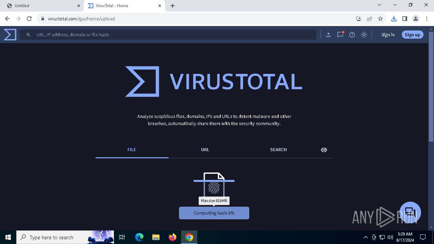Open Chrome downloads icon

pyautogui.click(x=394, y=19)
